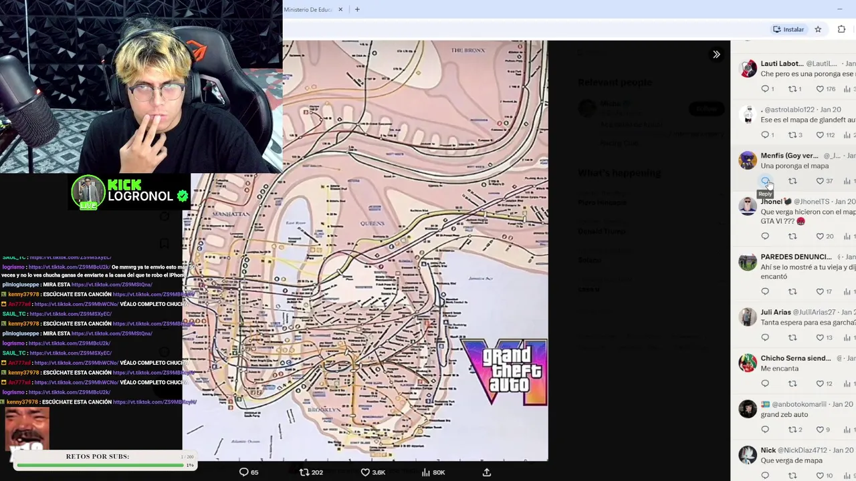Reply to Juli Arias's comment

pyautogui.click(x=765, y=337)
